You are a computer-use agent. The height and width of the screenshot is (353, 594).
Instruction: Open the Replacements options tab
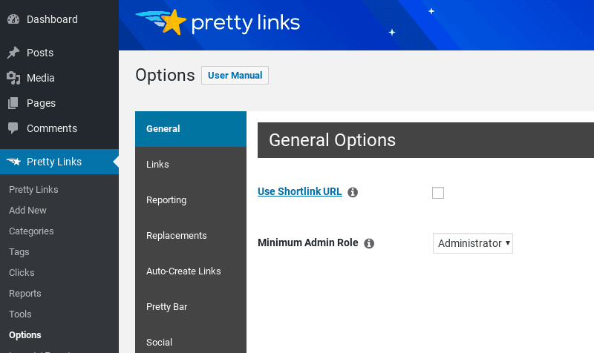click(x=191, y=235)
